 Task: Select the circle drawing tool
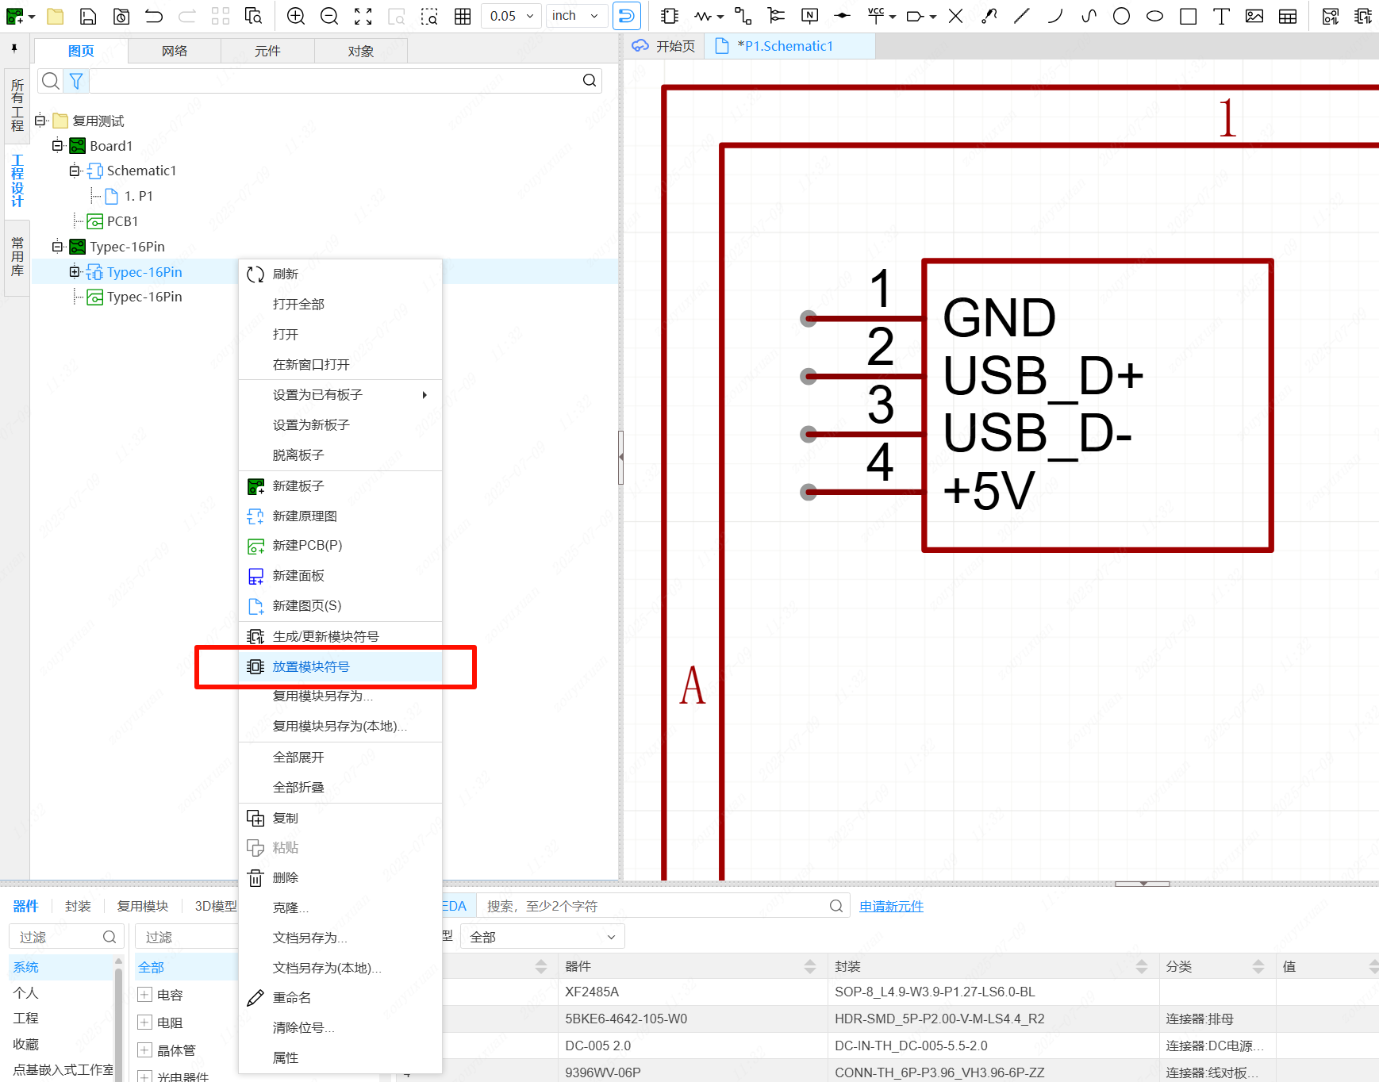(x=1121, y=16)
